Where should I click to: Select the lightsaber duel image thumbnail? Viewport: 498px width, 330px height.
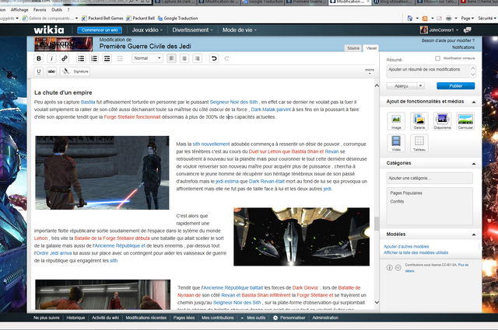(102, 173)
